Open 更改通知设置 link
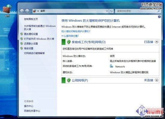 pyautogui.click(x=31, y=34)
